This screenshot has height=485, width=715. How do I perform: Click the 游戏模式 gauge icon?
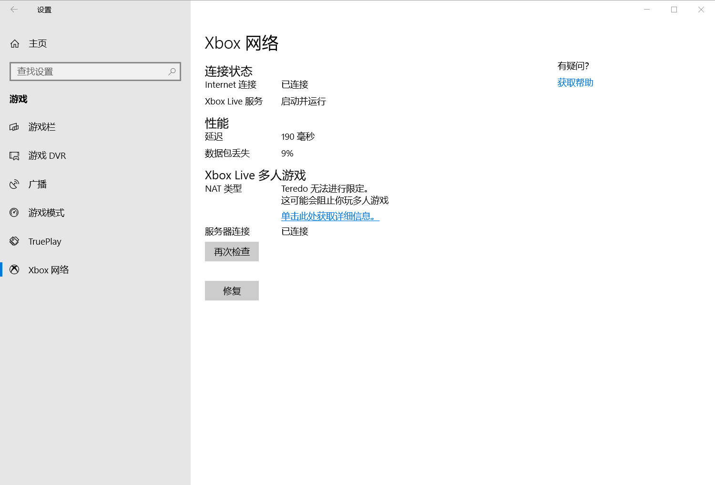pyautogui.click(x=14, y=213)
